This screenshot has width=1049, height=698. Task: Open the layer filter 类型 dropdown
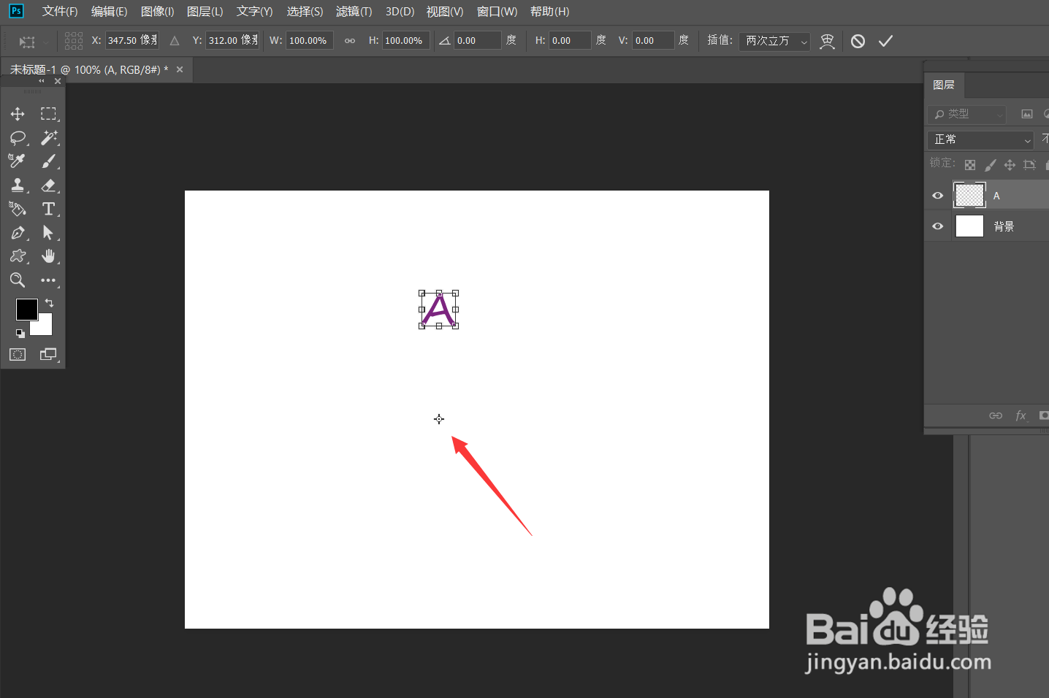click(x=966, y=114)
